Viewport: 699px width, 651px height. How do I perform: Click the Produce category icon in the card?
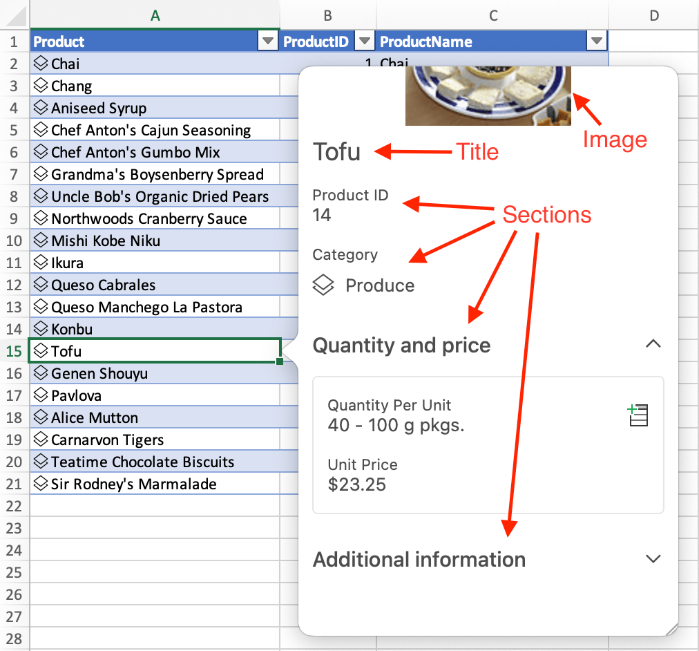324,285
